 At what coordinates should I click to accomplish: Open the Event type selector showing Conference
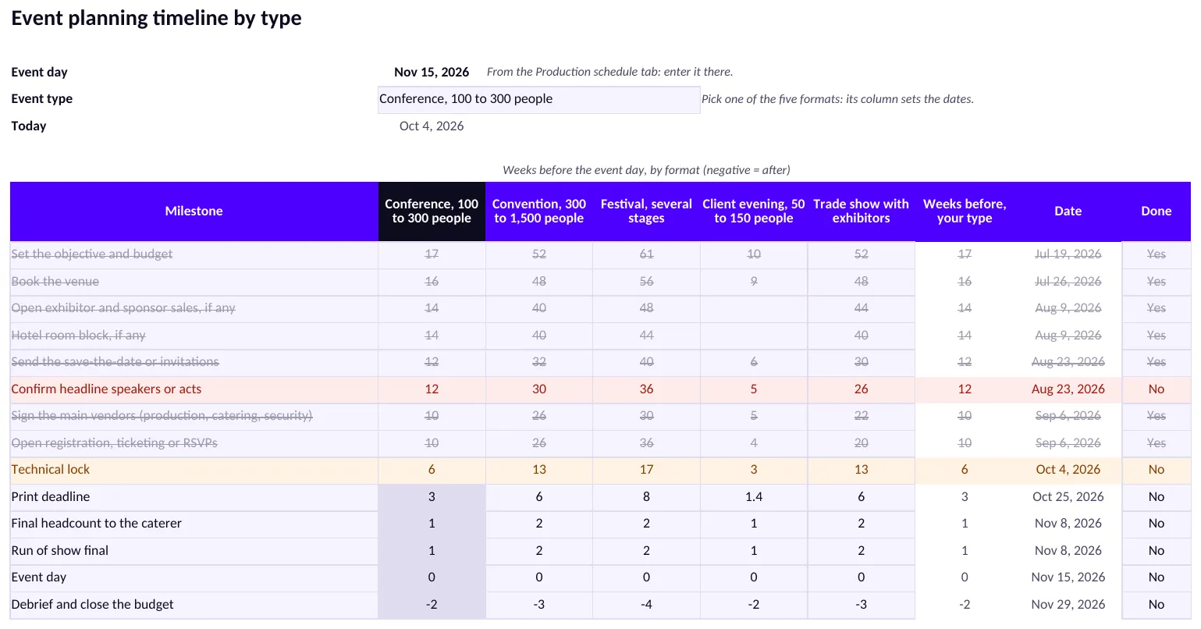538,99
